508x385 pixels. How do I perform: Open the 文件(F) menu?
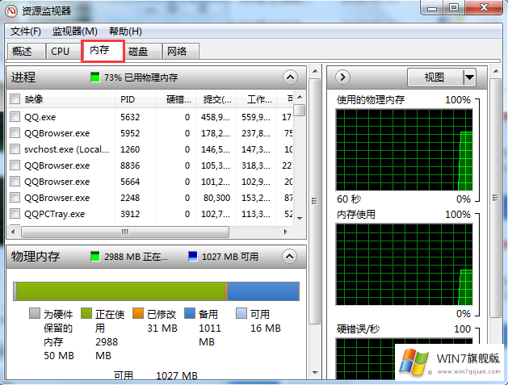26,31
